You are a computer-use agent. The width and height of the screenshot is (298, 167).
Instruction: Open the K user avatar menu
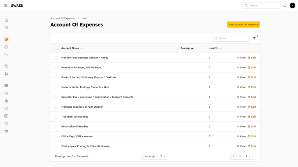292,6
